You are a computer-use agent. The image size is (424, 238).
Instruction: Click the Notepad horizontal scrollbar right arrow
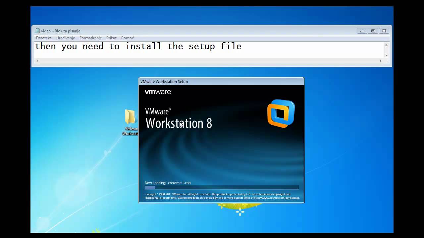[381, 61]
